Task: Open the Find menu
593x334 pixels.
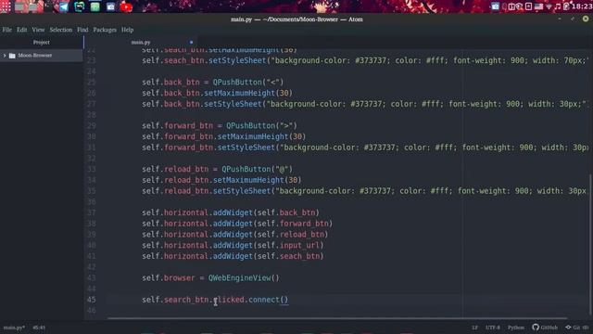Action: click(82, 30)
